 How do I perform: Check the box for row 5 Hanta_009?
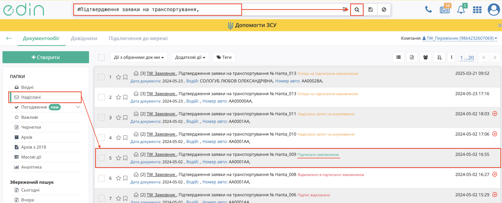102,158
